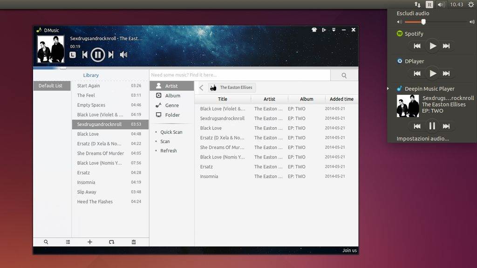Screen dimensions: 477x268
Task: Adjust the system volume slider
Action: coord(423,22)
